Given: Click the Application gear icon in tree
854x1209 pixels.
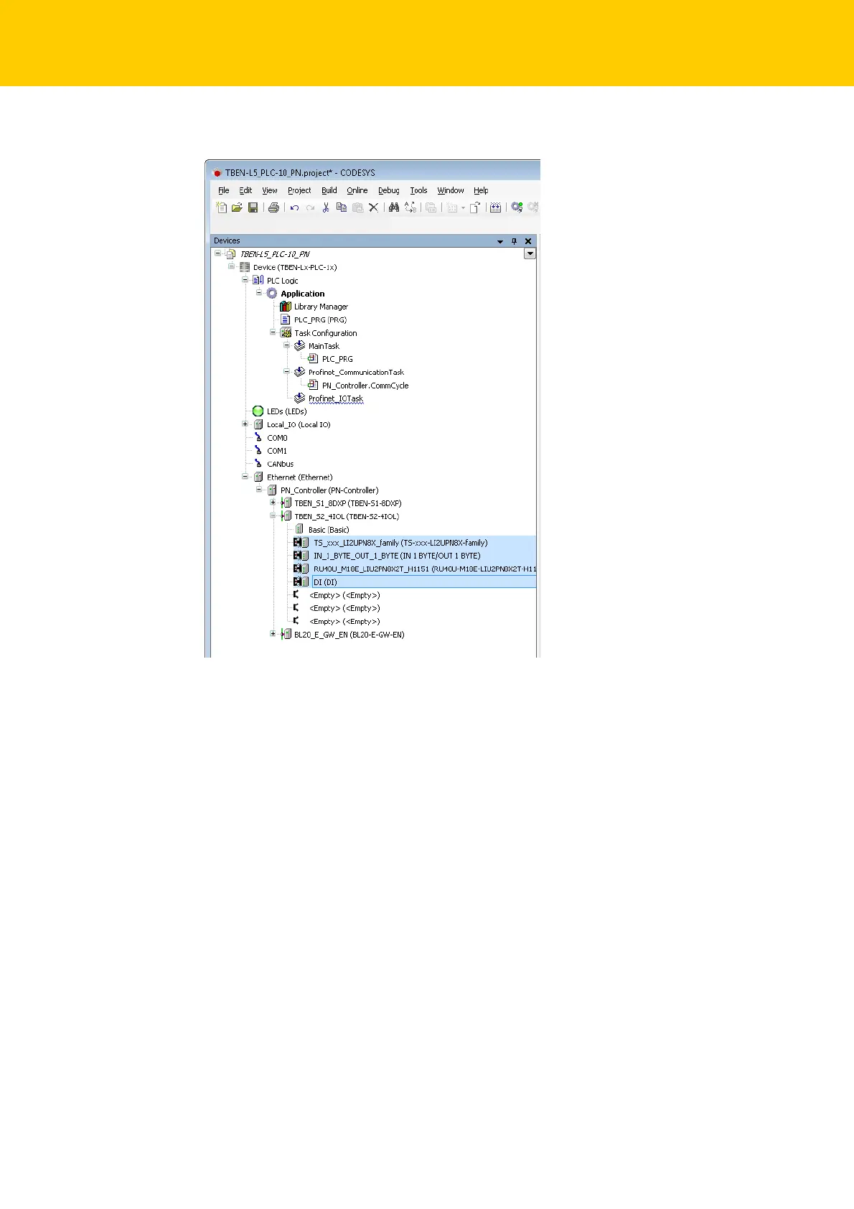Looking at the screenshot, I should coord(272,294).
